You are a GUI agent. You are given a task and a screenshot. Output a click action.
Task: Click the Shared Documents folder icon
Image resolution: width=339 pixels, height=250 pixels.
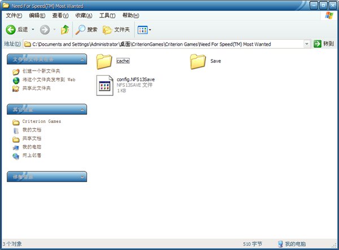point(16,139)
